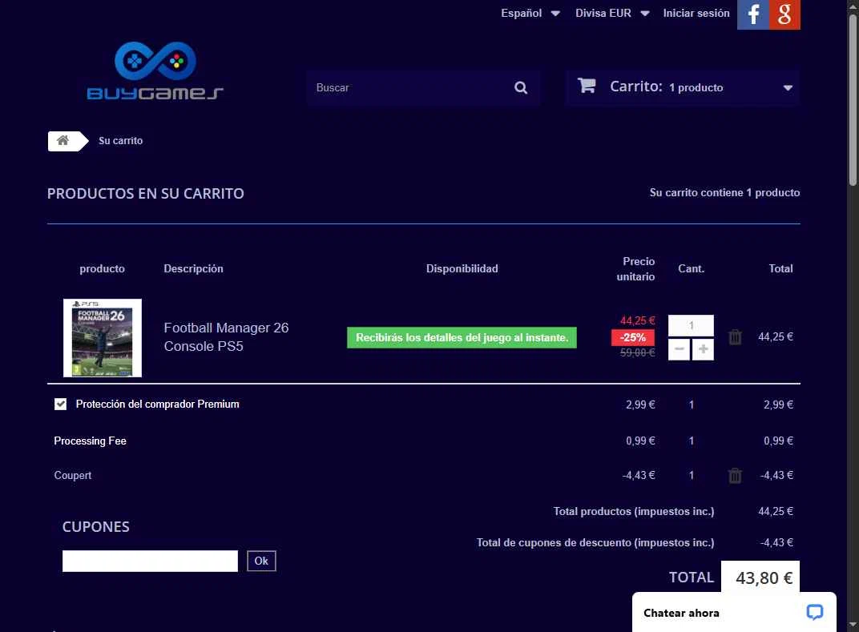Click the Carrito 1 producto label
The width and height of the screenshot is (859, 632).
666,87
